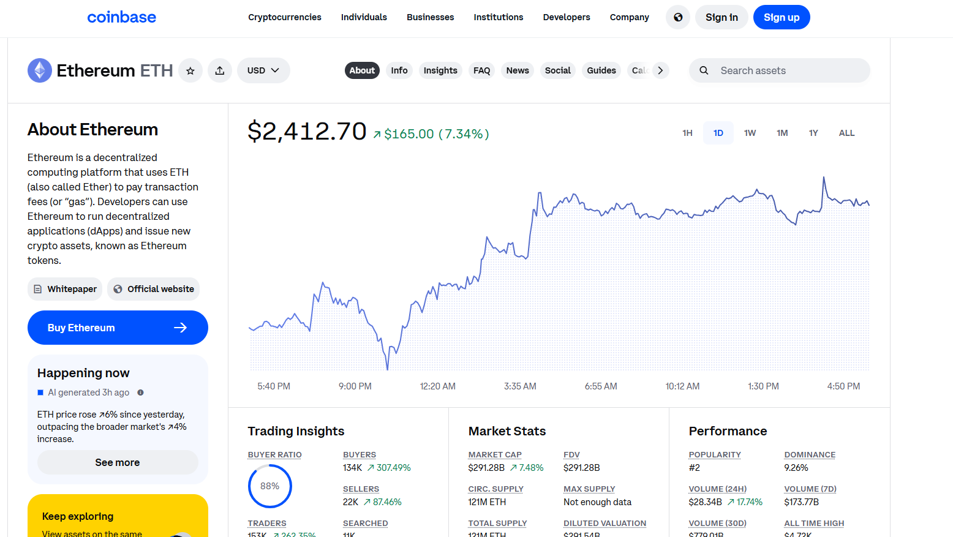Select the 1W chart range
This screenshot has height=537, width=953.
(x=750, y=133)
